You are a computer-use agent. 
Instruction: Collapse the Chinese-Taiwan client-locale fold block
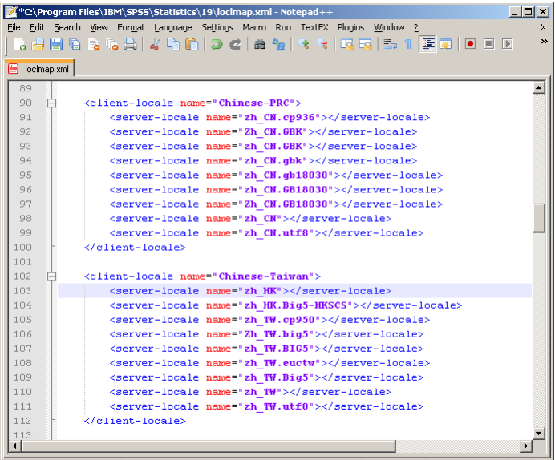(52, 276)
